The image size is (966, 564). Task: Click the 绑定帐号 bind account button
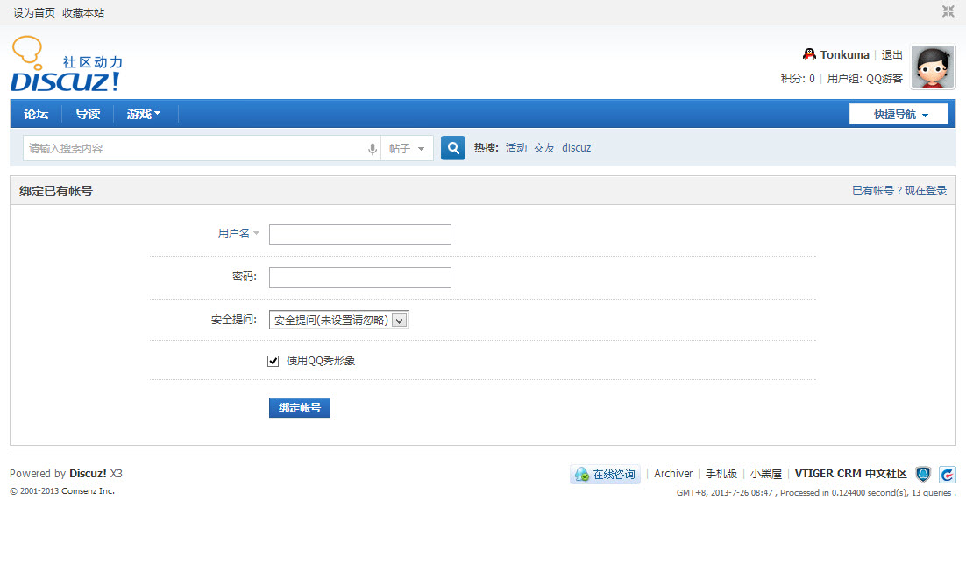point(300,407)
